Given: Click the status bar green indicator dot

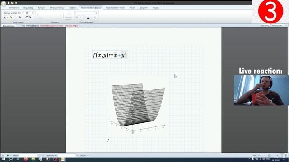Looking at the screenshot, I should [8, 155].
